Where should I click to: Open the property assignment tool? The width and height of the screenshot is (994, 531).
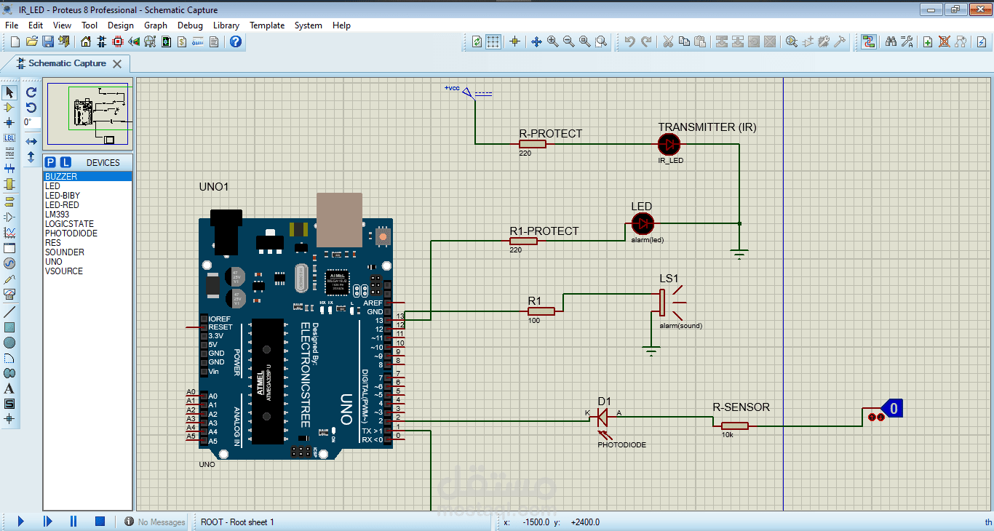pos(907,41)
